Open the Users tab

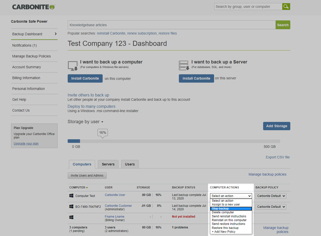[130, 164]
